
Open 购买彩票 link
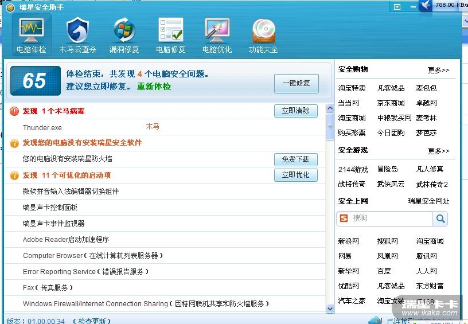(352, 133)
